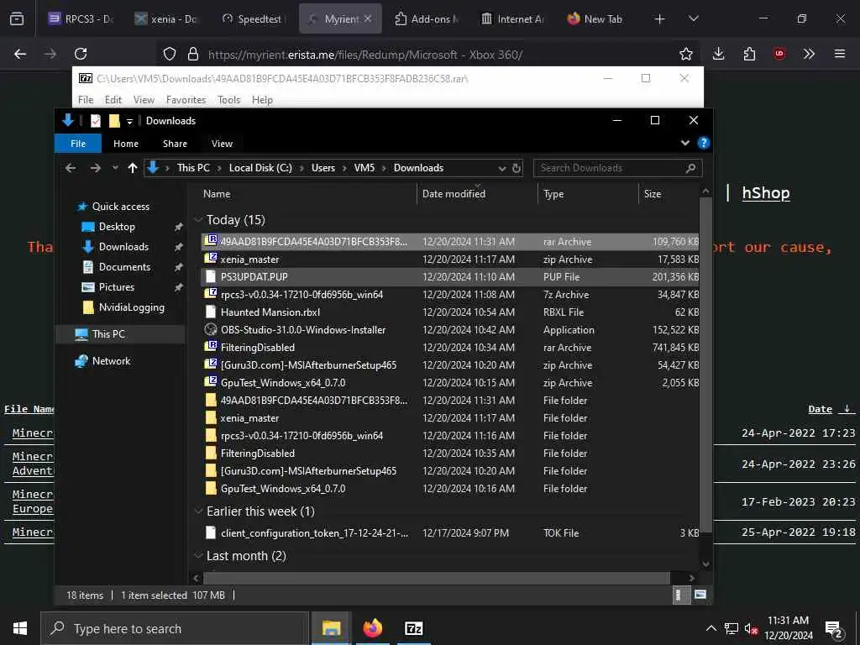Collapse the Last month (2) group

tap(198, 556)
